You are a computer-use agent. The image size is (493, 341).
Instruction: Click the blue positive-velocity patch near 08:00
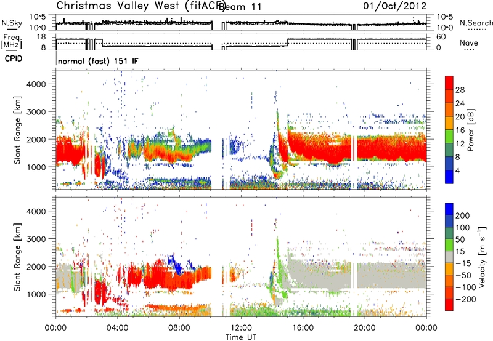tap(176, 264)
